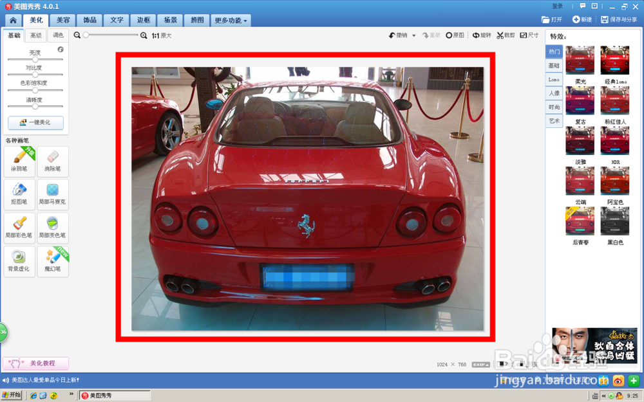
Task: Click the 清晰度 sharpness slider handle
Action: (35, 106)
